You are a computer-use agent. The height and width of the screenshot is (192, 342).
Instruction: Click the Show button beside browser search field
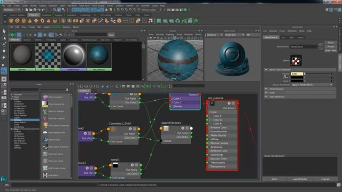point(111,35)
